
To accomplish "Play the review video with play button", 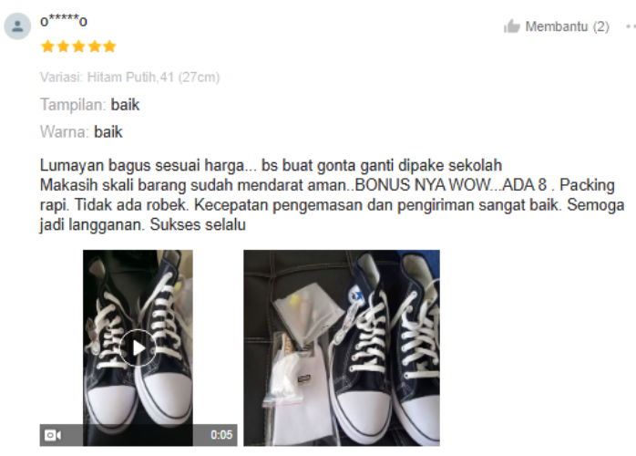I will pos(138,348).
